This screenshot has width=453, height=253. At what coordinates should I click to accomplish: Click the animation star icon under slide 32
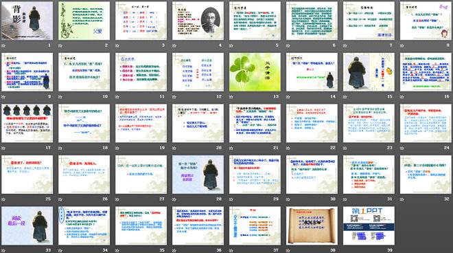click(402, 199)
